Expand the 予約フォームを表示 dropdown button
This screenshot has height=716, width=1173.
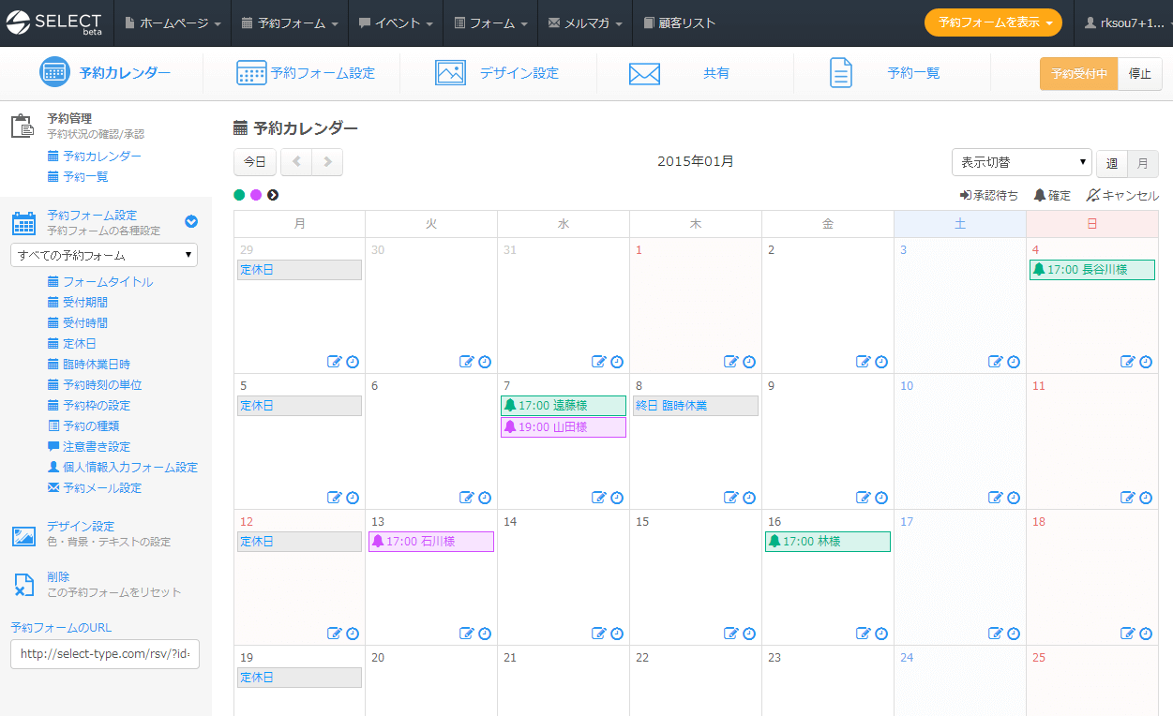click(x=993, y=22)
